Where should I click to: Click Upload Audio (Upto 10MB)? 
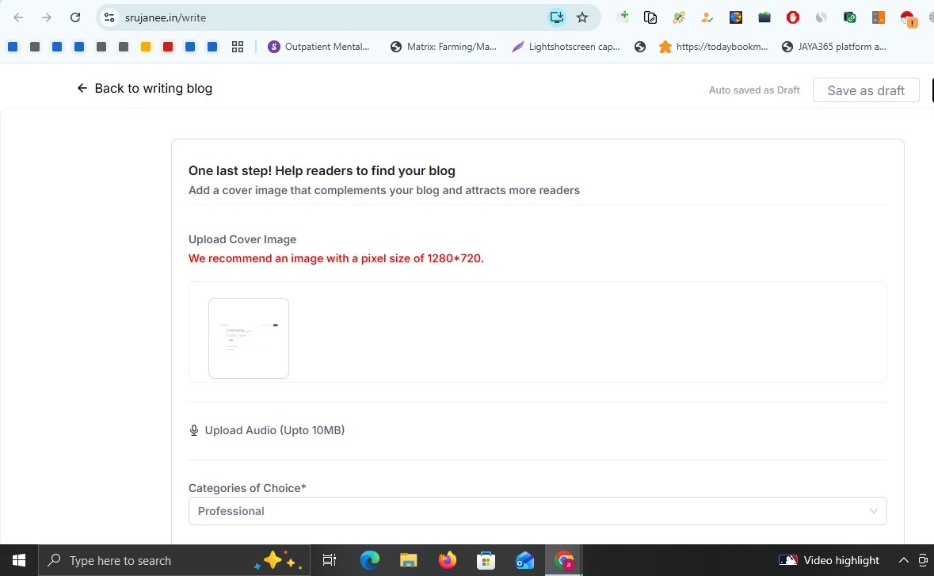[x=275, y=430]
